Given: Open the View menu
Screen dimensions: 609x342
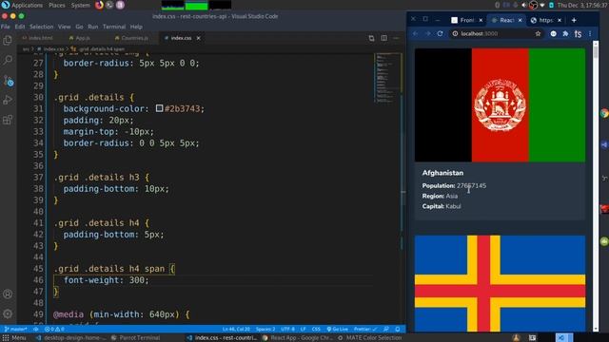Looking at the screenshot, I should click(65, 27).
